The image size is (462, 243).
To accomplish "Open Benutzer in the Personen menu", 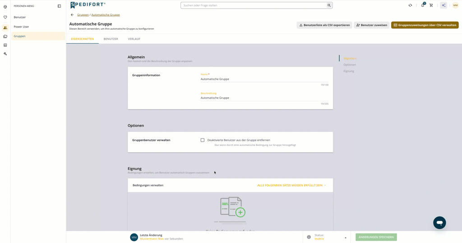I will (38, 18).
